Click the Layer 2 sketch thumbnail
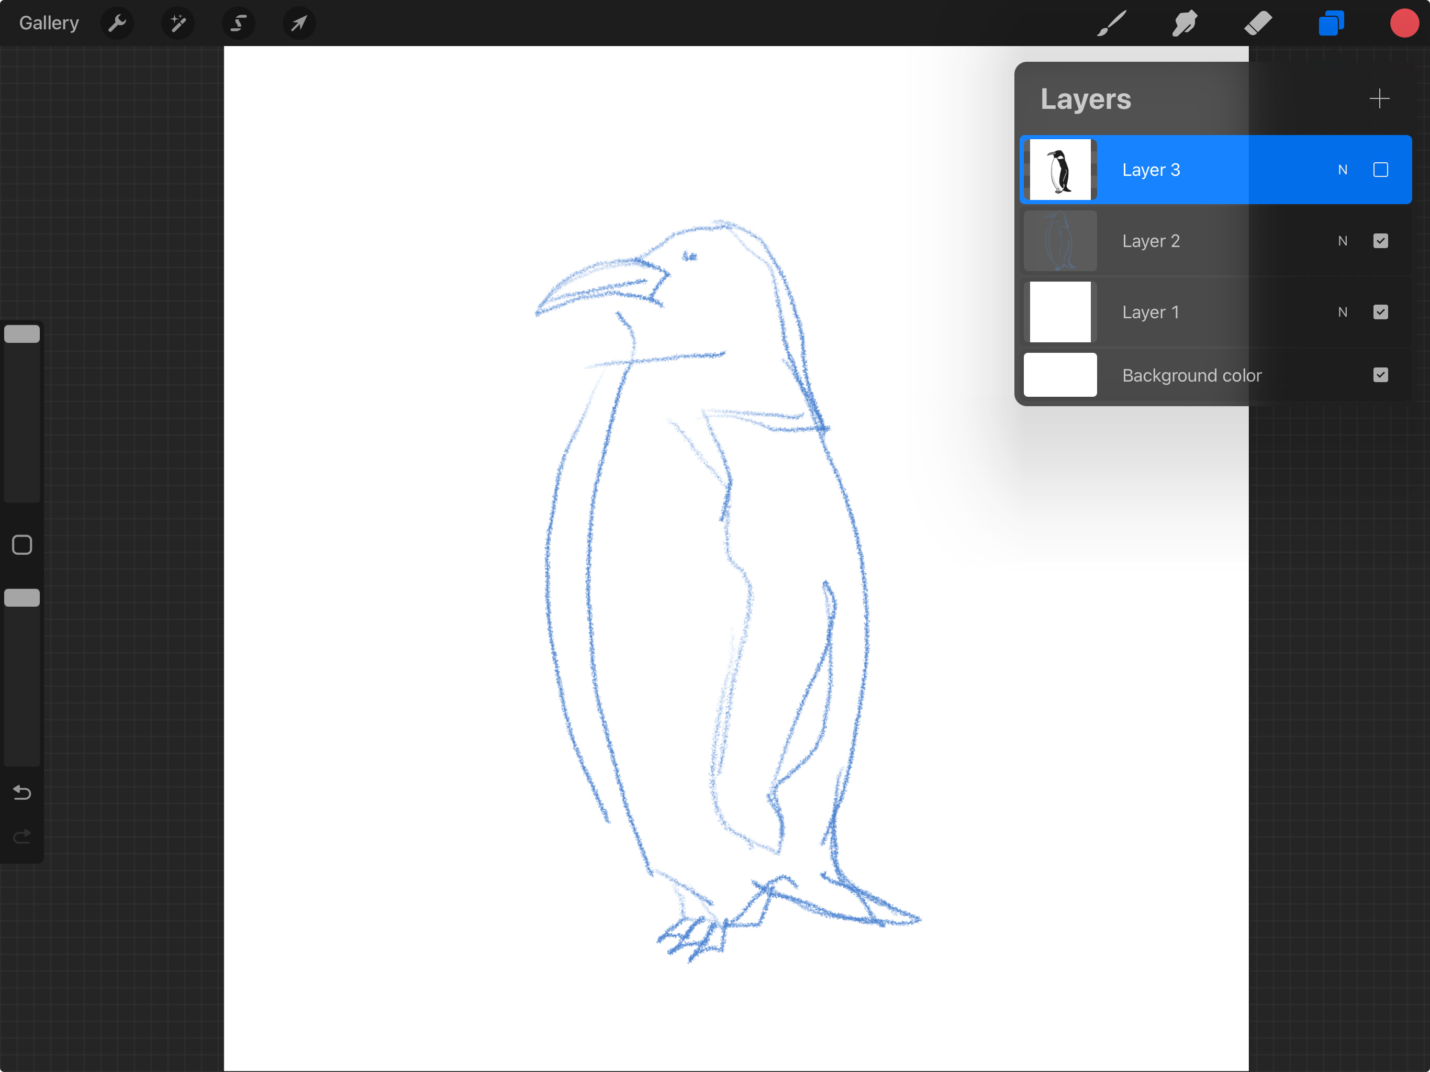This screenshot has height=1072, width=1430. pyautogui.click(x=1059, y=241)
